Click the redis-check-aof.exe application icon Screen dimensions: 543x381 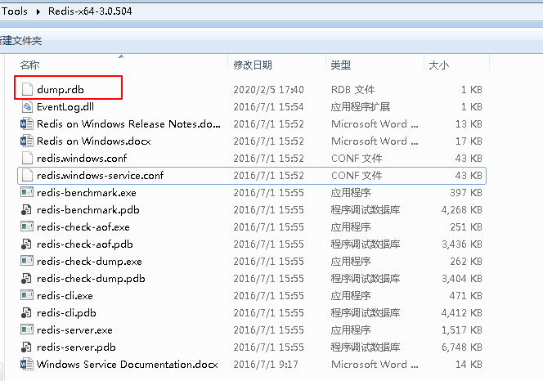click(27, 226)
